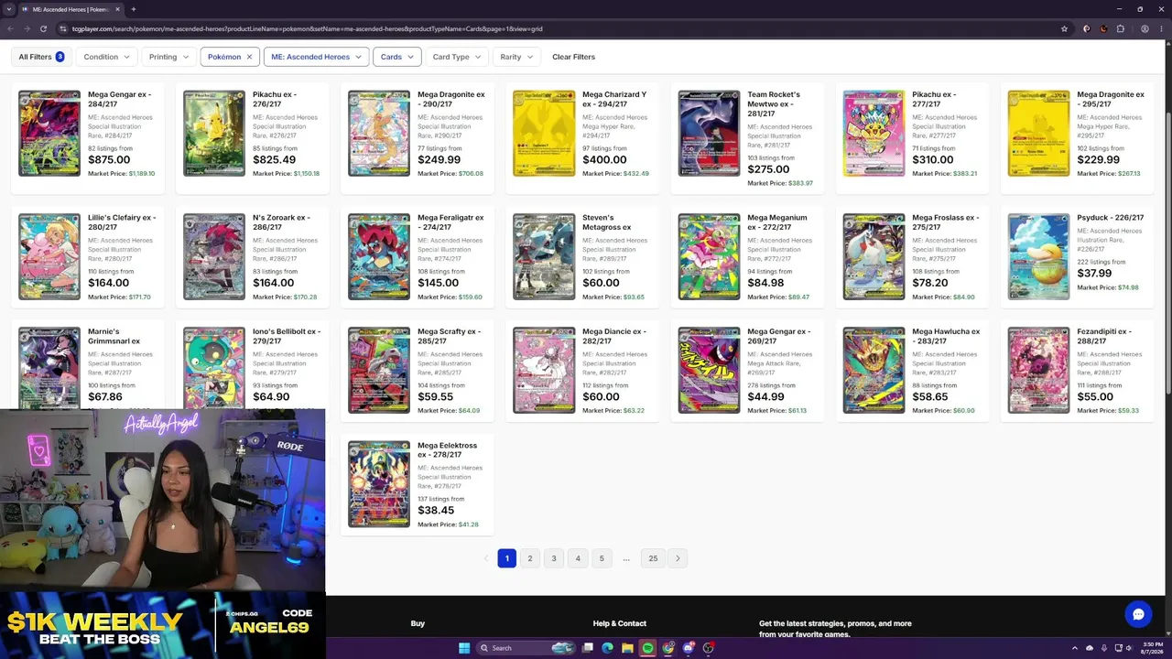Open N's Zoroark ex card image
The height and width of the screenshot is (659, 1172).
214,256
